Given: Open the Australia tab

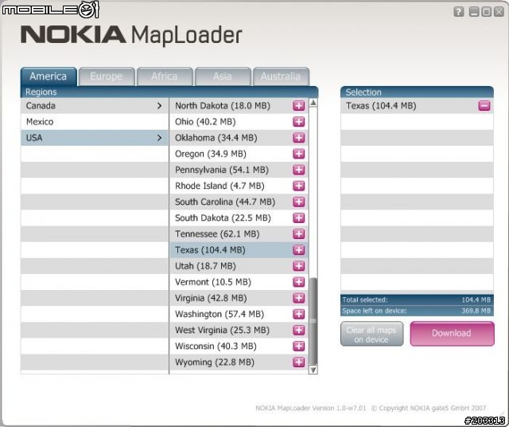Looking at the screenshot, I should click(x=281, y=76).
